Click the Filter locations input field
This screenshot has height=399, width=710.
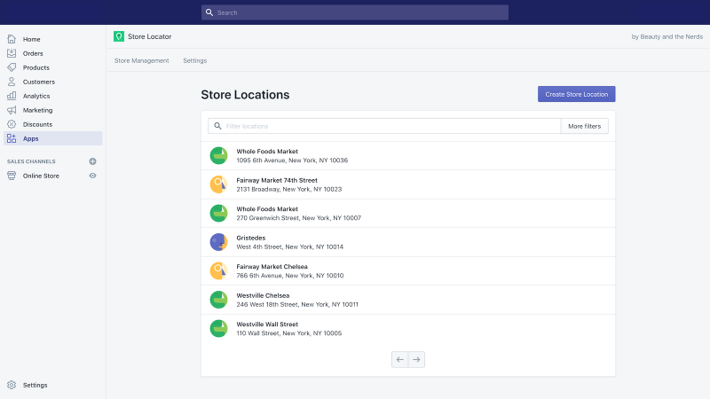click(384, 126)
